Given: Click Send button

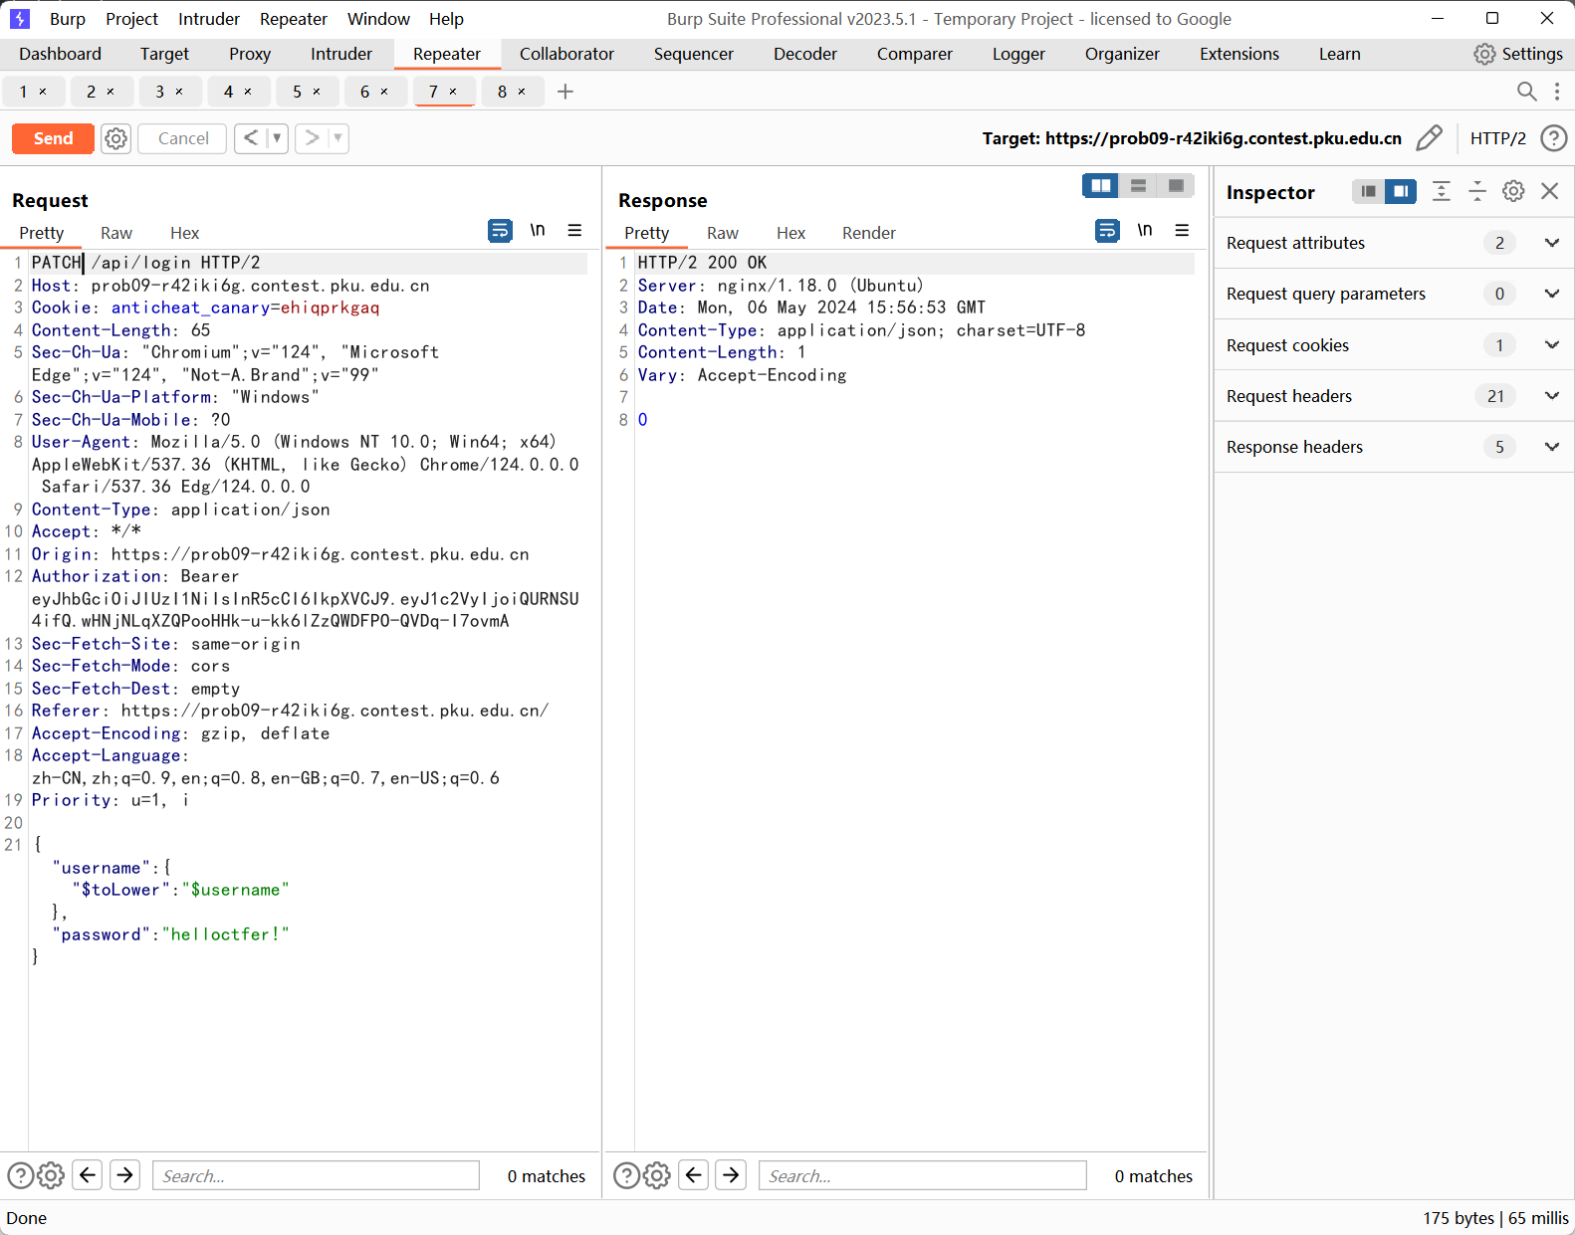Looking at the screenshot, I should point(53,138).
